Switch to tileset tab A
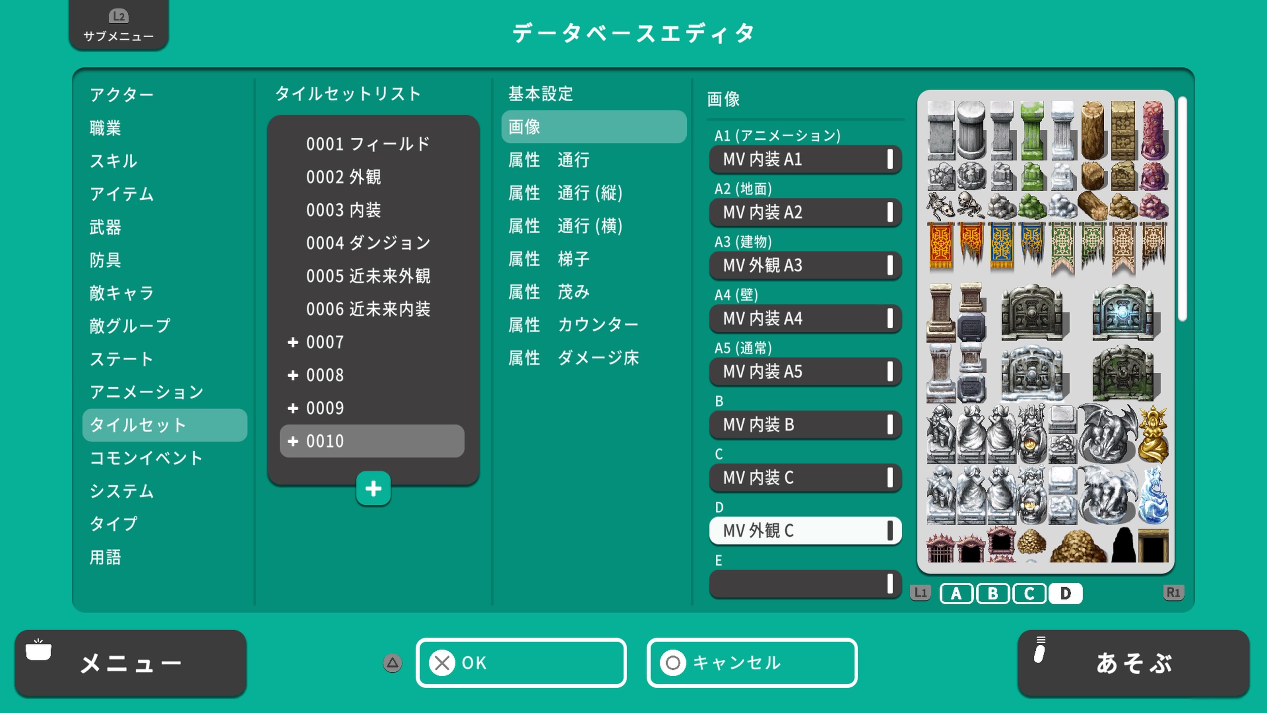 coord(956,594)
